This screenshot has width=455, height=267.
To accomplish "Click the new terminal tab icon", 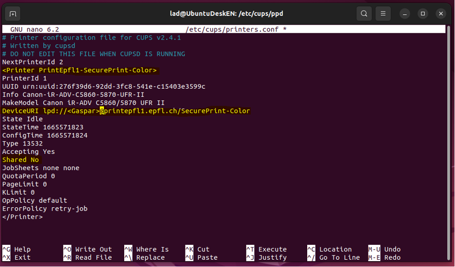I will (x=13, y=13).
